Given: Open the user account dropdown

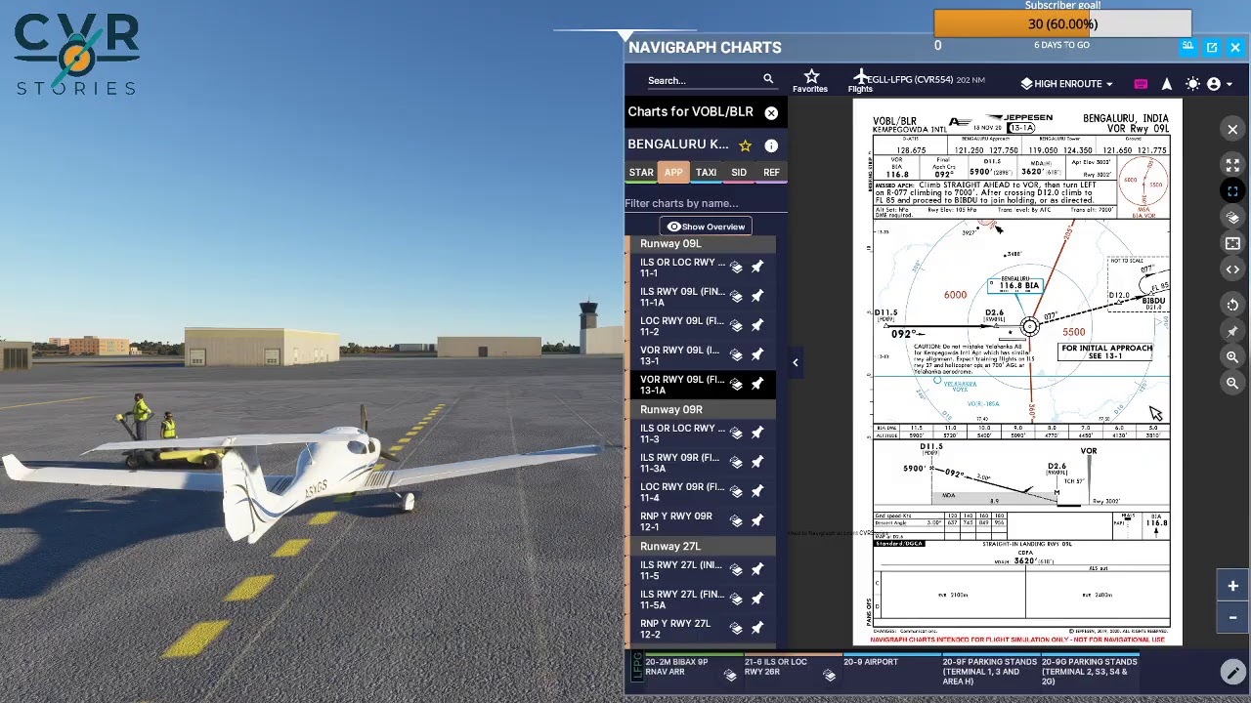Looking at the screenshot, I should pos(1219,84).
